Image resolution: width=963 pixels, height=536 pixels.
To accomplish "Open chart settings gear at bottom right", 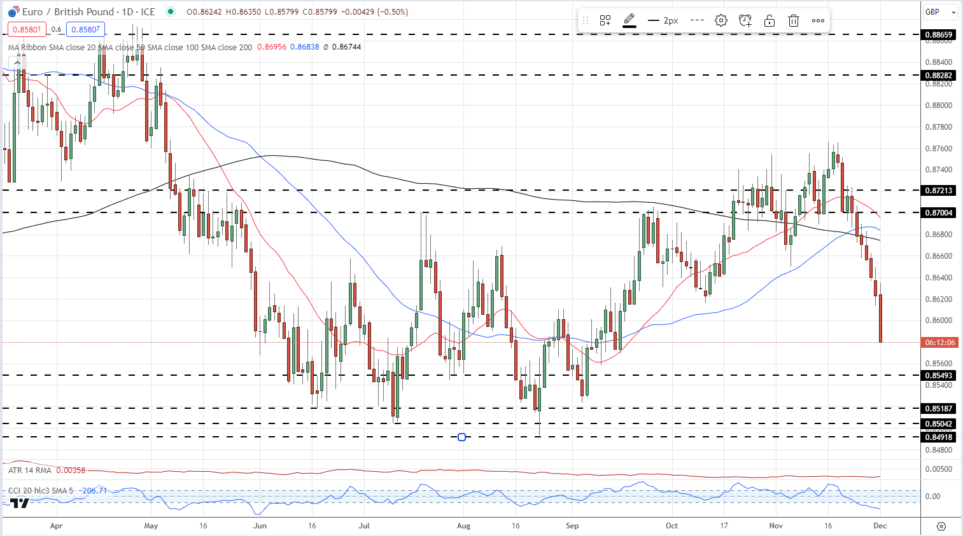I will [x=941, y=526].
